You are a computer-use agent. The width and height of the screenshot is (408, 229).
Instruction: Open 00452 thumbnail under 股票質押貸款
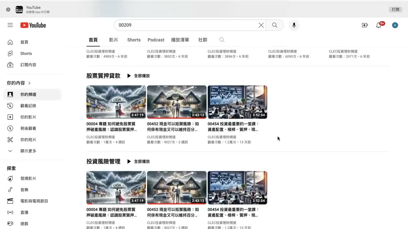tap(177, 102)
